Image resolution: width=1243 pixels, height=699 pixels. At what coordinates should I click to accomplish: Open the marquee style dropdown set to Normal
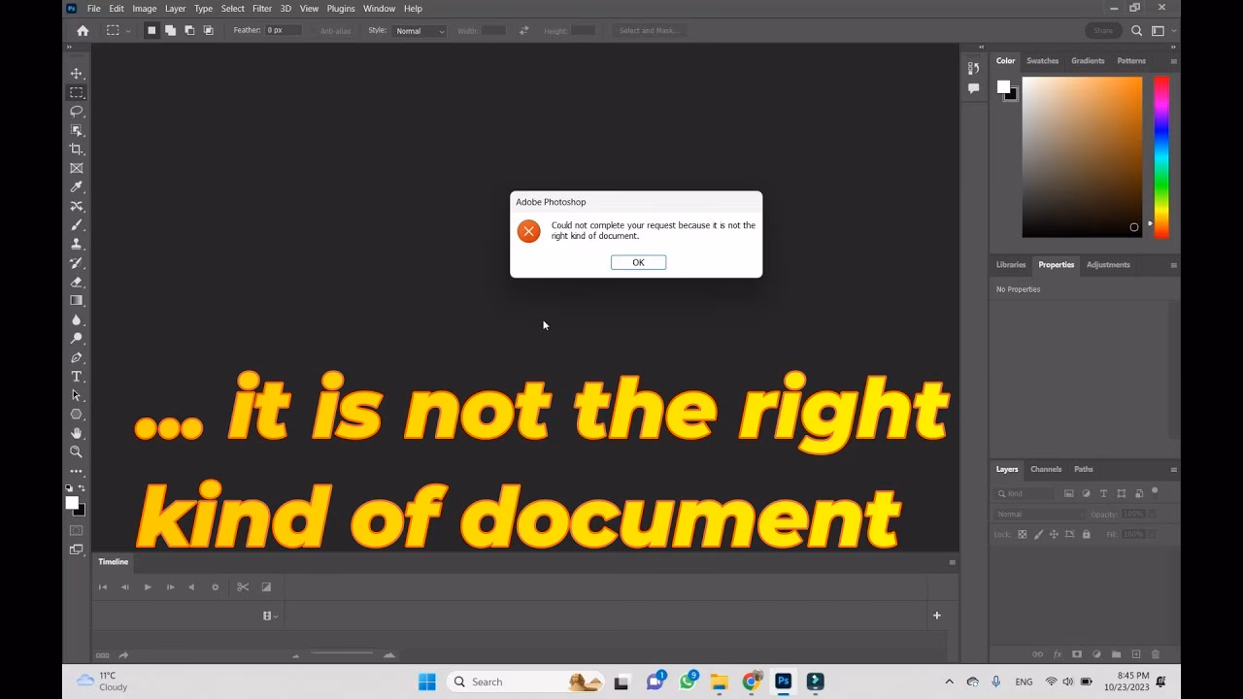(418, 30)
